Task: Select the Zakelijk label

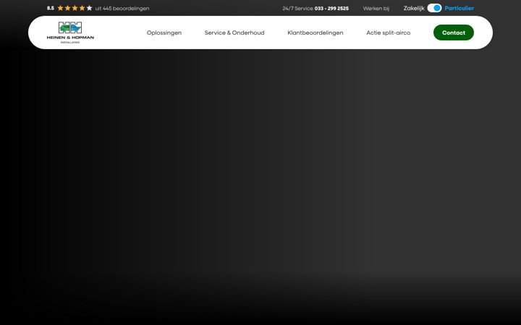Action: [414, 8]
